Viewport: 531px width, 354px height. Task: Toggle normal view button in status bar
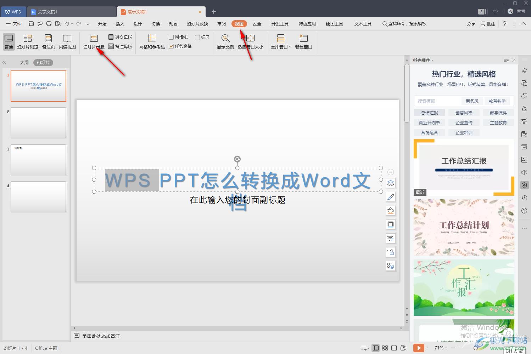tap(376, 348)
